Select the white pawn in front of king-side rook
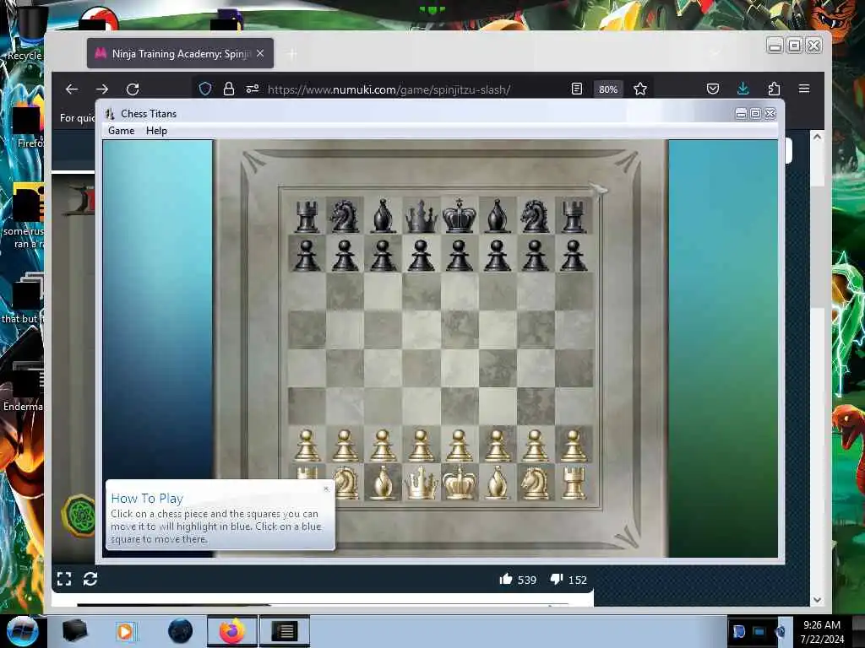This screenshot has height=648, width=865. [574, 445]
